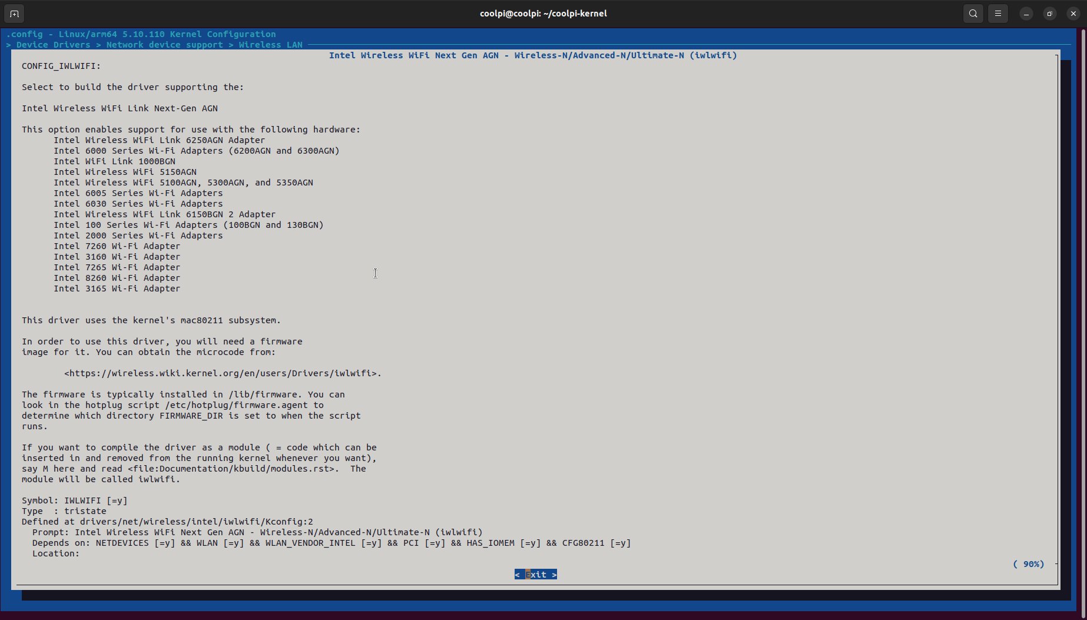Click the window title coolpi@coolpi: ~/coolpi-kernel
This screenshot has height=620, width=1087.
click(x=543, y=14)
